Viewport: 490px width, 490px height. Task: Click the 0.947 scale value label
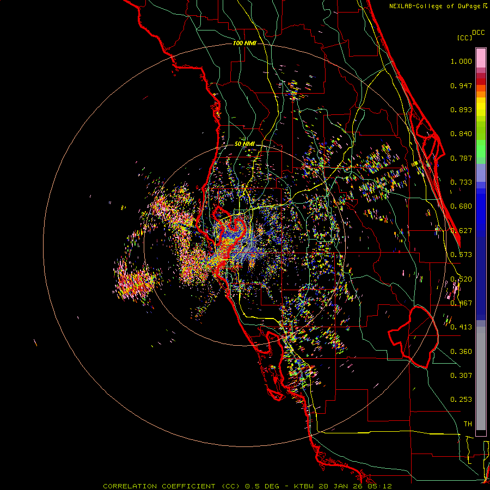(461, 85)
